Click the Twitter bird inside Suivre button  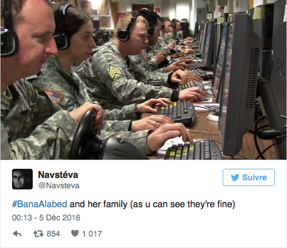pos(235,177)
